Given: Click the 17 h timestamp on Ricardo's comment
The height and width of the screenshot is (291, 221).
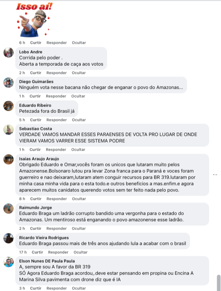Looking at the screenshot, I should pos(23,252).
